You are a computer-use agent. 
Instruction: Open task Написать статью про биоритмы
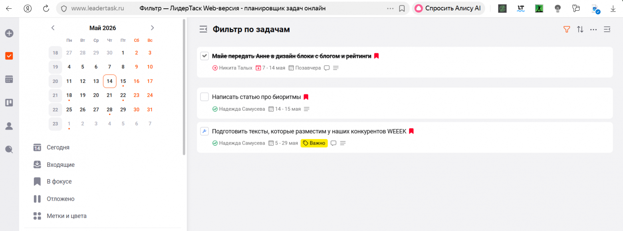coord(256,97)
